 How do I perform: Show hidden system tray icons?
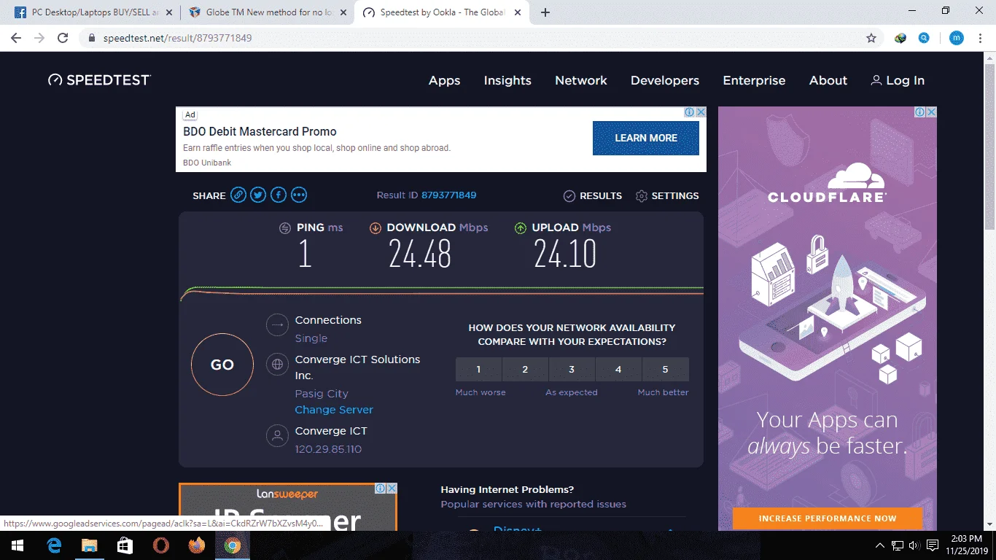[x=880, y=545]
